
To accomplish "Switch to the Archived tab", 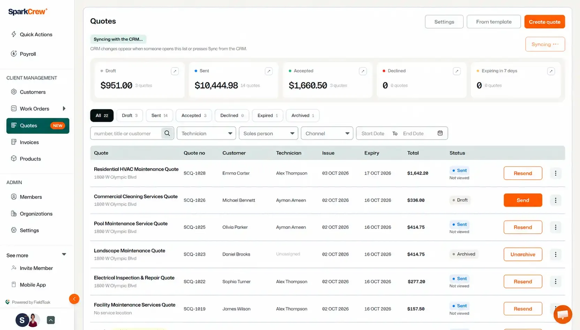I will point(303,115).
